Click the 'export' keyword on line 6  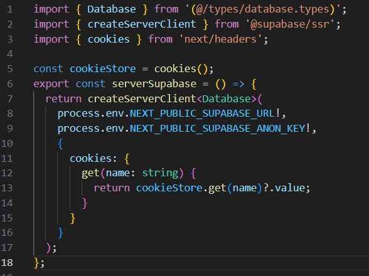pyautogui.click(x=51, y=84)
